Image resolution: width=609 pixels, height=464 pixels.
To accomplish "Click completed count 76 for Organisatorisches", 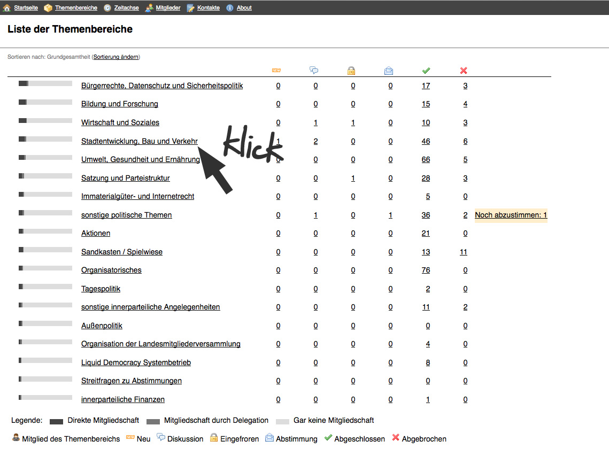I will pyautogui.click(x=426, y=270).
